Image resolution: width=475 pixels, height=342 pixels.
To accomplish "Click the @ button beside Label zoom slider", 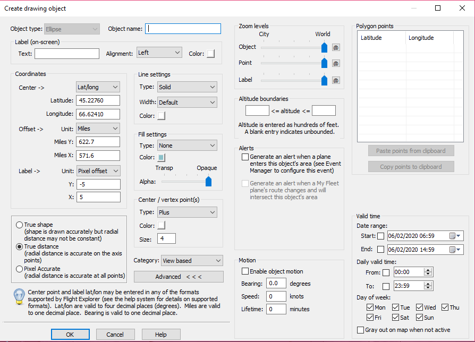I will tap(336, 81).
